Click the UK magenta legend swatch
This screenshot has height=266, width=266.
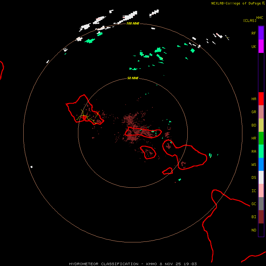261,46
